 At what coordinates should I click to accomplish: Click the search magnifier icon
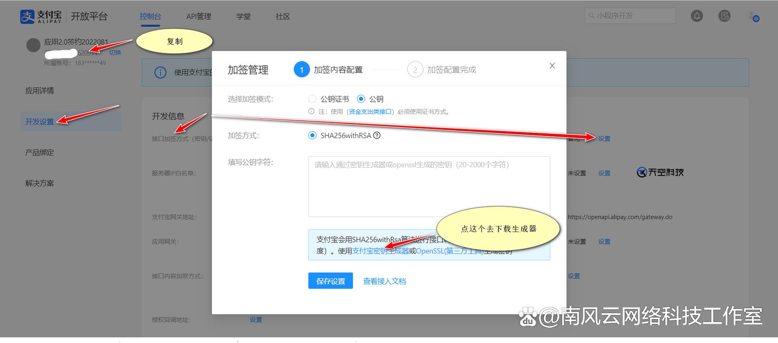pyautogui.click(x=592, y=16)
